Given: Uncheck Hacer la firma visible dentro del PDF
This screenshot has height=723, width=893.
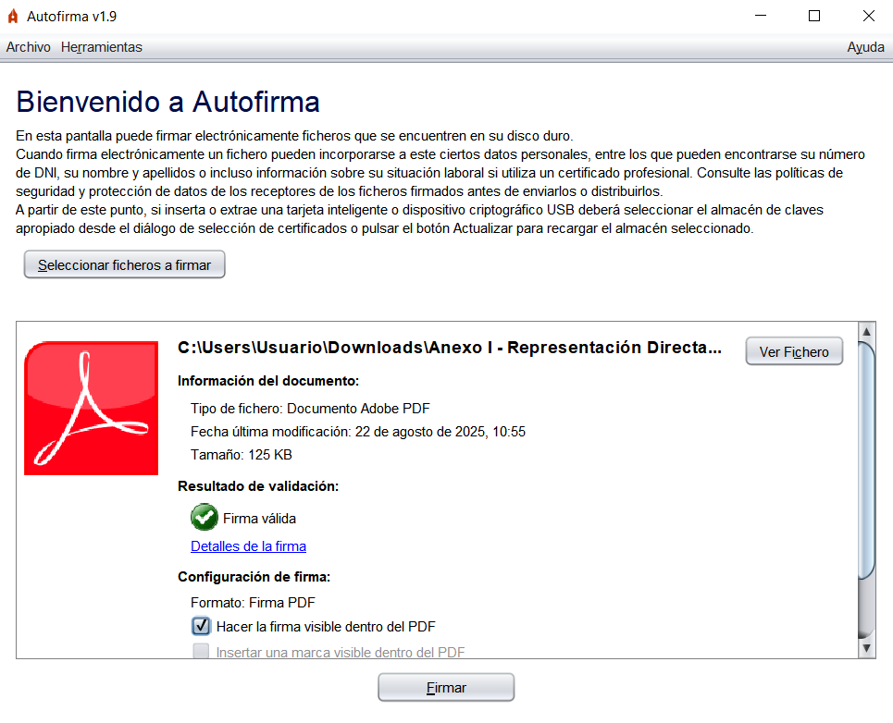Looking at the screenshot, I should coord(201,626).
